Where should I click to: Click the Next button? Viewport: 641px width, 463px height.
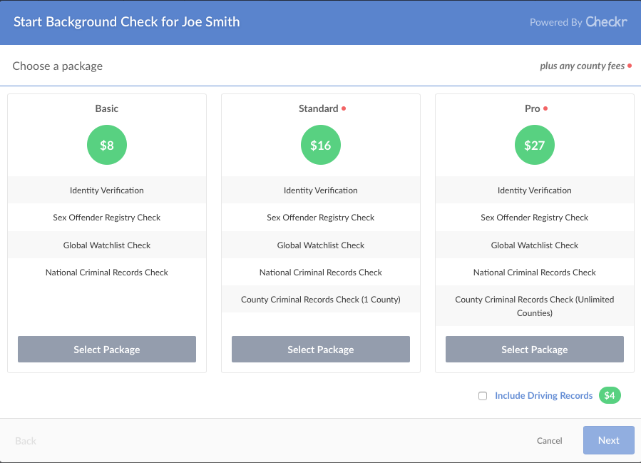(x=608, y=440)
